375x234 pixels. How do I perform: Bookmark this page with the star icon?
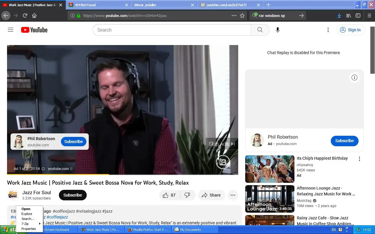point(242,16)
